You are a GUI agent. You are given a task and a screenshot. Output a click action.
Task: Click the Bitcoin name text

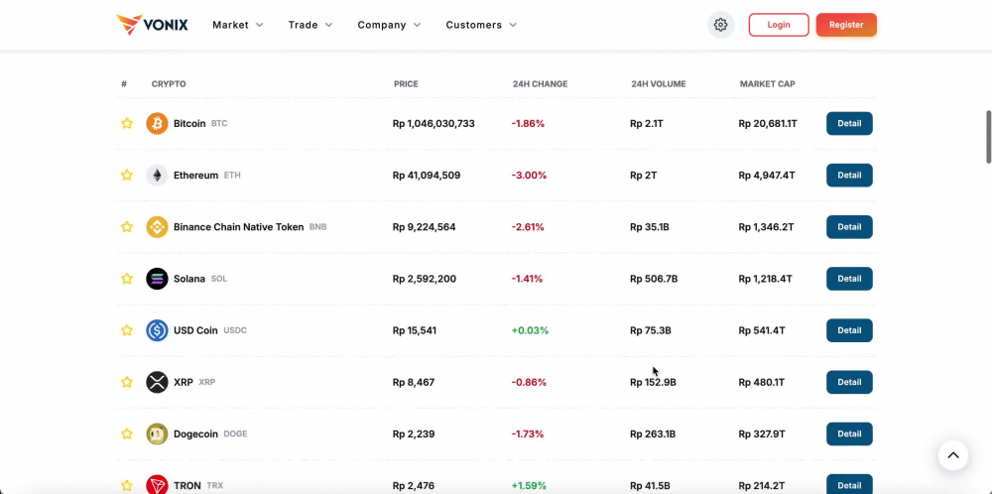(189, 123)
